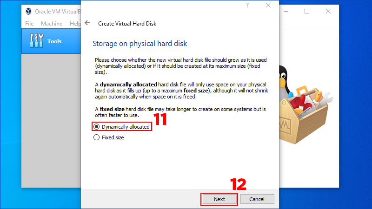
Task: Cancel the virtual hard disk creation
Action: click(x=257, y=199)
